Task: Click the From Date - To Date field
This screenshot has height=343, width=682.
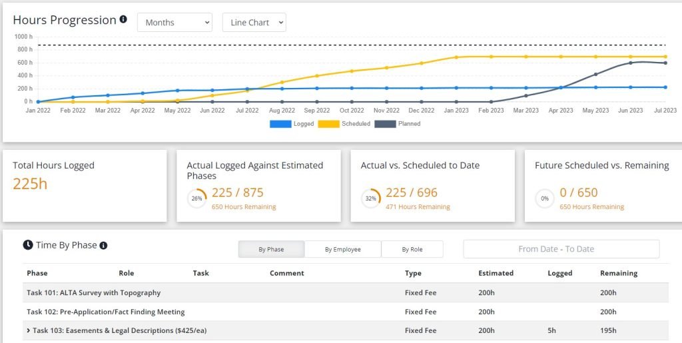Action: (561, 249)
